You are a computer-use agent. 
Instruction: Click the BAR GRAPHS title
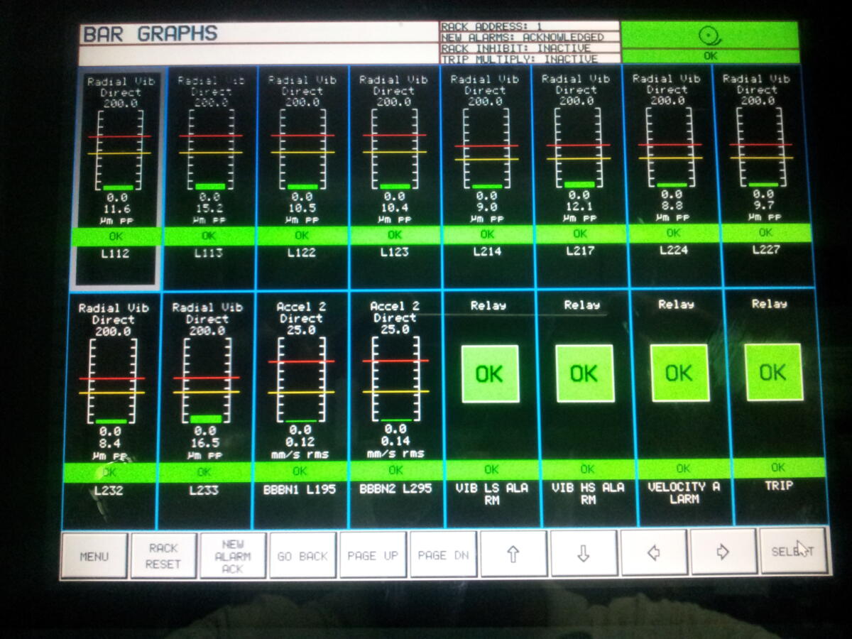(150, 33)
